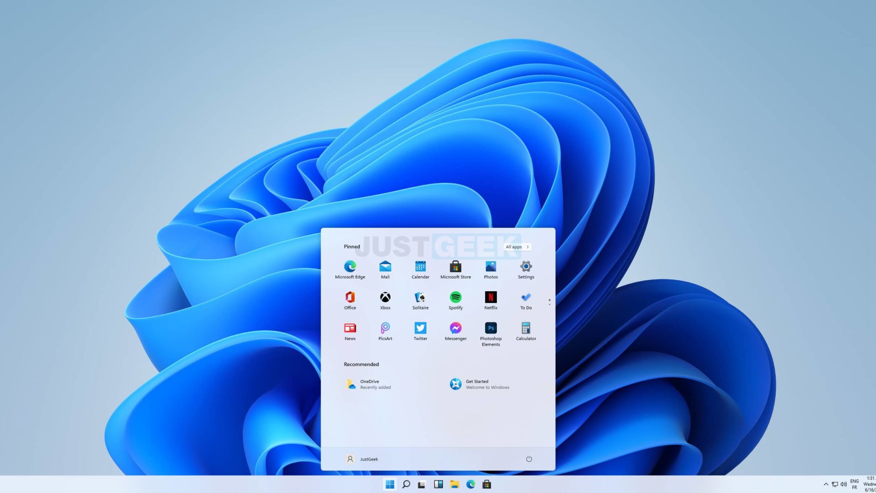Launch the Mail app
This screenshot has width=876, height=493.
[385, 270]
